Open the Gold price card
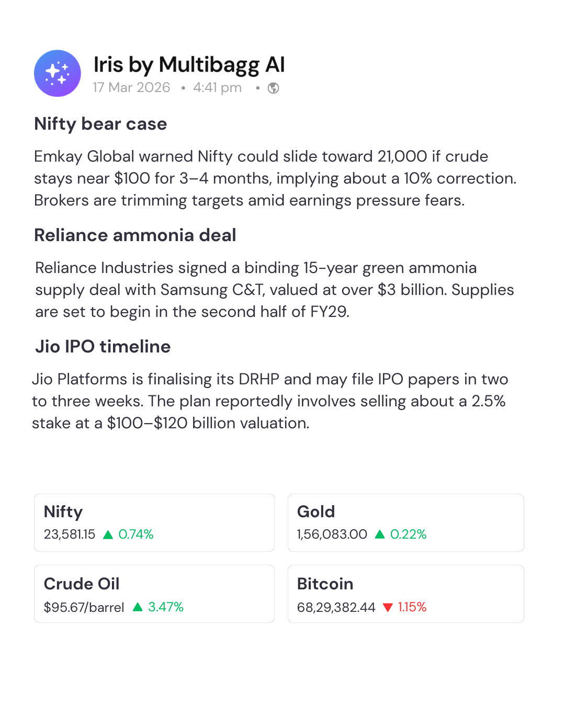The image size is (565, 706). (x=405, y=522)
